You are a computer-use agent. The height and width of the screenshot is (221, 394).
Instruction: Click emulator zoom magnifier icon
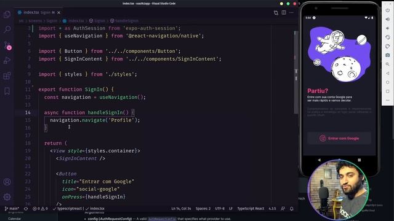tap(387, 64)
